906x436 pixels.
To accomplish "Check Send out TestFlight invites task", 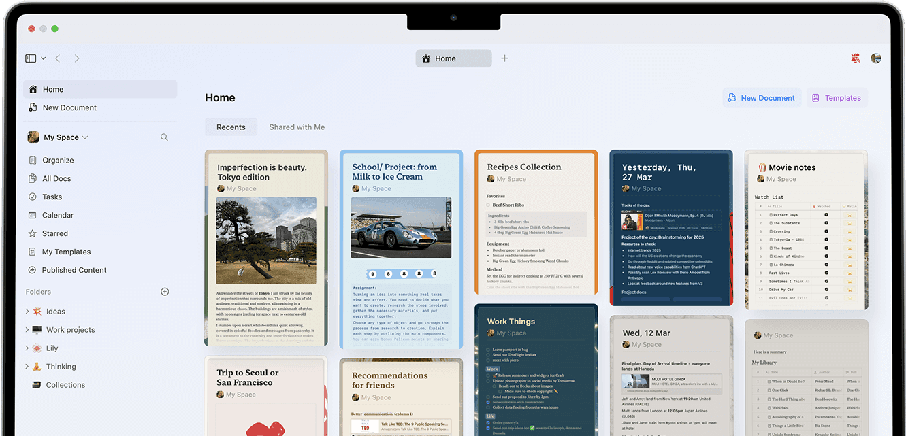I will pyautogui.click(x=488, y=355).
